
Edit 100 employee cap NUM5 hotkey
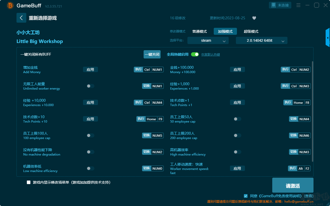[153, 135]
